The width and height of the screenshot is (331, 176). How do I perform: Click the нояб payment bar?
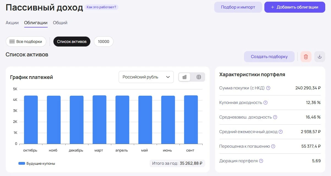[54, 120]
